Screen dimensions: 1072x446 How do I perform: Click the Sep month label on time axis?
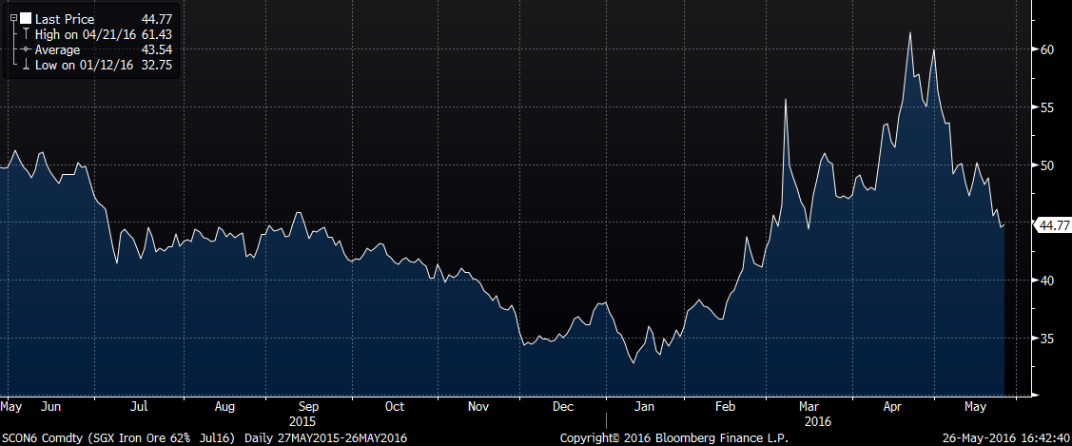coord(308,406)
